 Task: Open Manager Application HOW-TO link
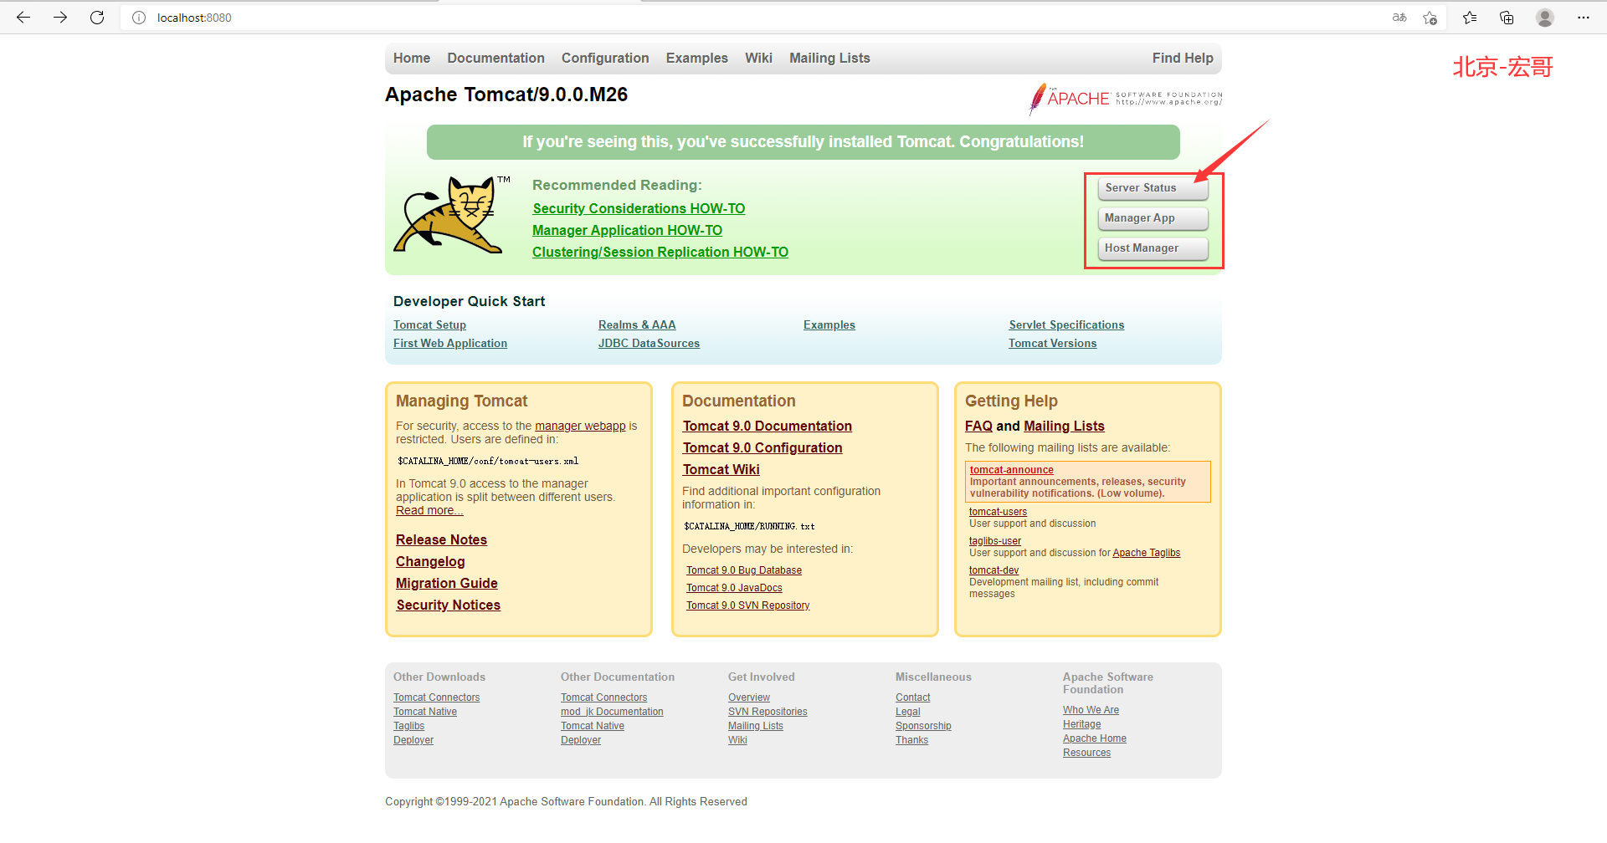pyautogui.click(x=627, y=231)
